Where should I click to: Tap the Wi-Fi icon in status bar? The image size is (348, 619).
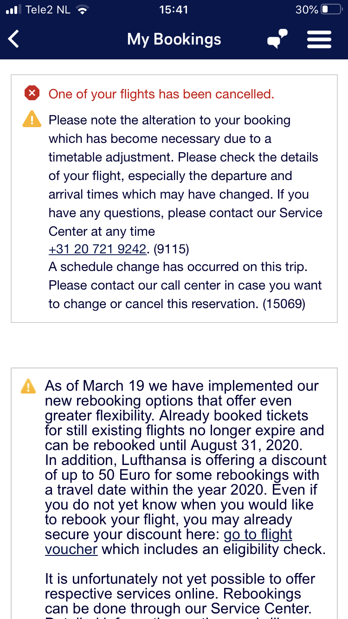click(x=83, y=10)
